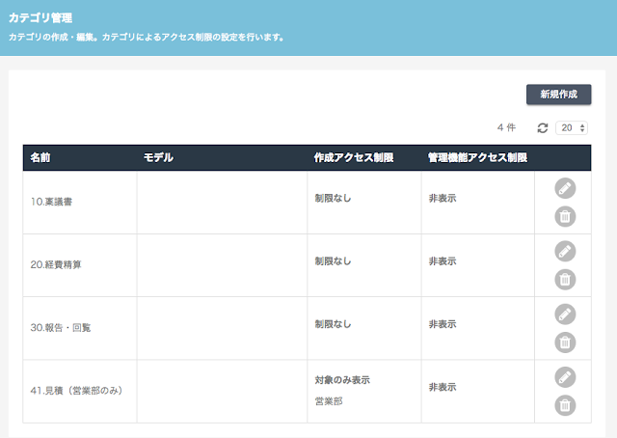Click 非表示 in the 30.報告・回覧 row
The image size is (617, 438).
(x=443, y=324)
